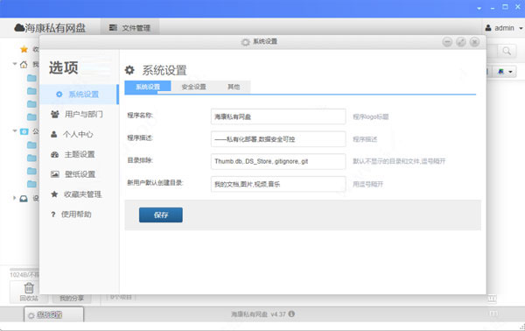The image size is (525, 331).
Task: Collapse the home folder tree node
Action: click(x=15, y=64)
